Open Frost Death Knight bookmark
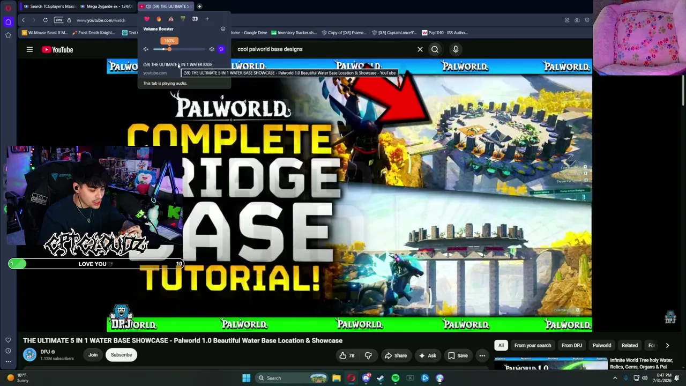Screen dimensions: 686x386 pos(93,33)
